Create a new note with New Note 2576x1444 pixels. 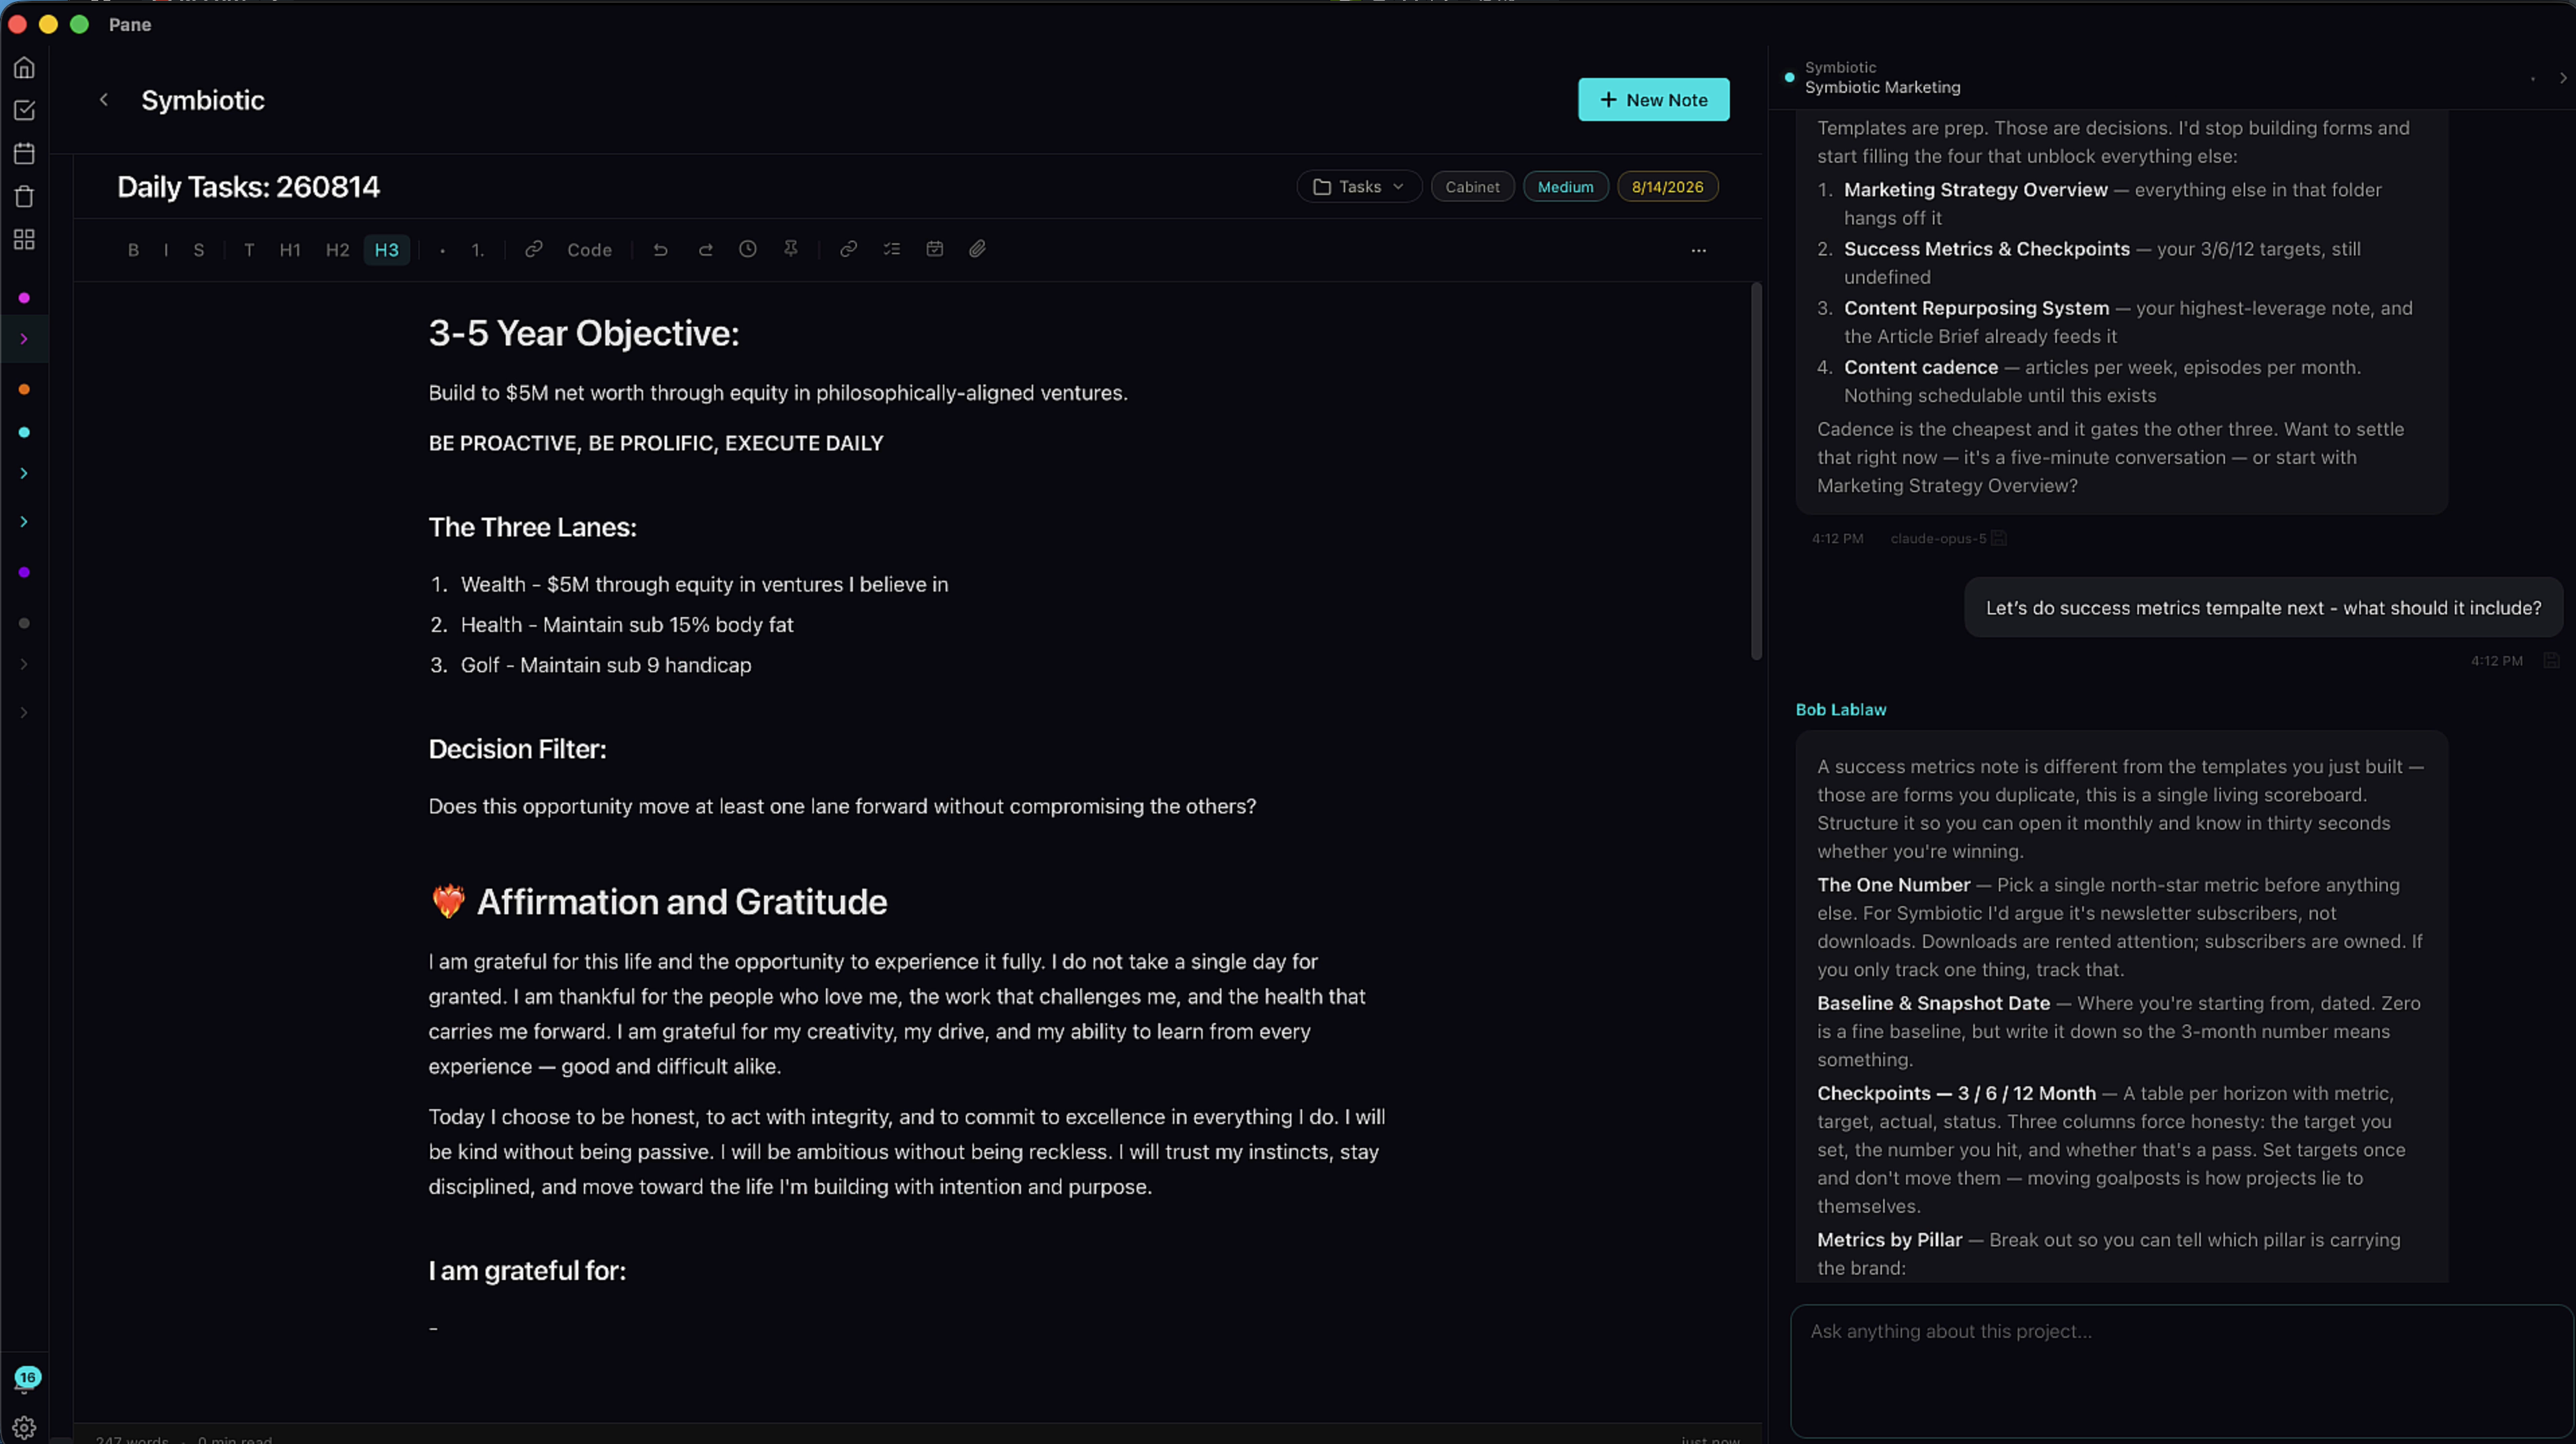[1653, 100]
